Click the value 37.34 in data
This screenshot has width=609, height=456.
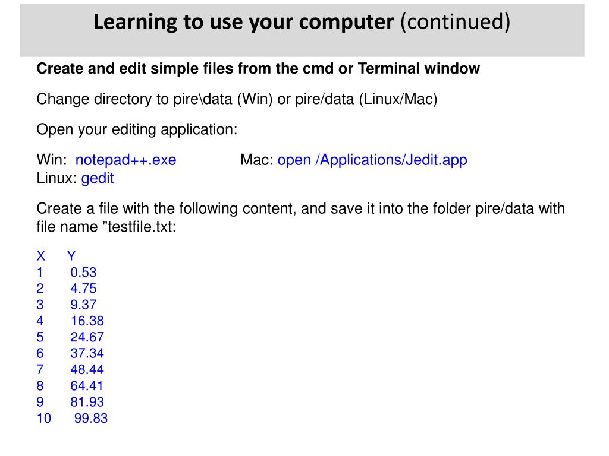[x=87, y=353]
